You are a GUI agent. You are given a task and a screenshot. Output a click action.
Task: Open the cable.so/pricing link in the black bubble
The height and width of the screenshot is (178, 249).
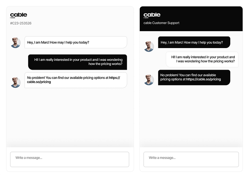click(204, 80)
